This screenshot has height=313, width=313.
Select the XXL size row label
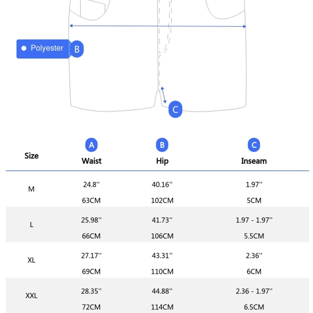[x=31, y=296]
